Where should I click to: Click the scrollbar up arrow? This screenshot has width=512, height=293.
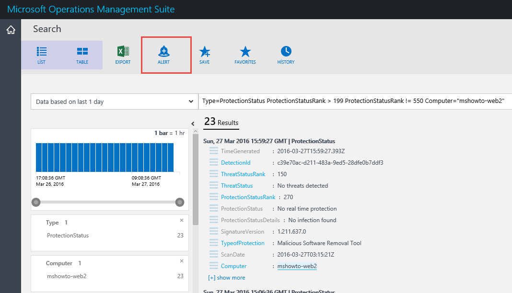195,131
